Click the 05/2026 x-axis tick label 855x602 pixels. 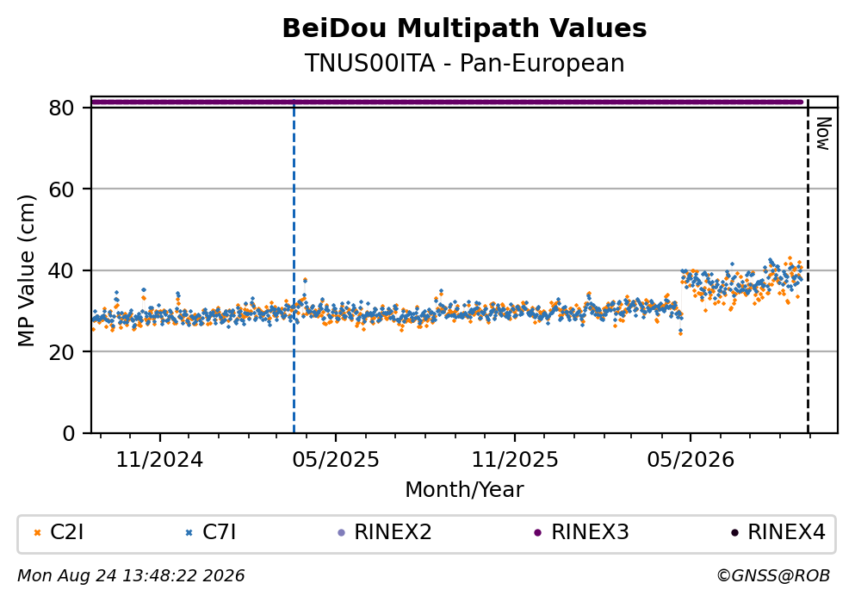coord(691,460)
